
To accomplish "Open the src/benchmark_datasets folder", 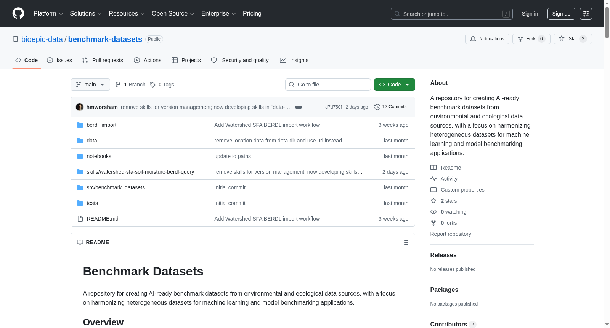I will click(116, 187).
